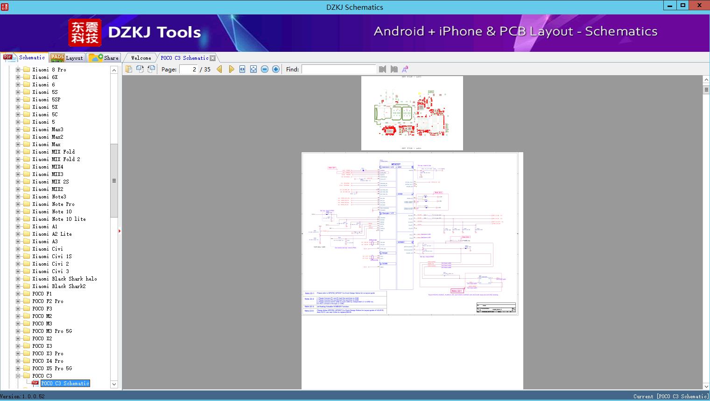This screenshot has width=710, height=401.
Task: Click the folder icon beside Xiaomi Black Shark2
Action: click(x=27, y=286)
